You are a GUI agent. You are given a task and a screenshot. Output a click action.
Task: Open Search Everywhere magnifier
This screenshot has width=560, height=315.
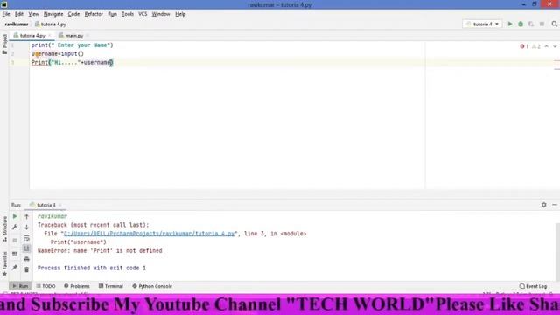pos(554,24)
